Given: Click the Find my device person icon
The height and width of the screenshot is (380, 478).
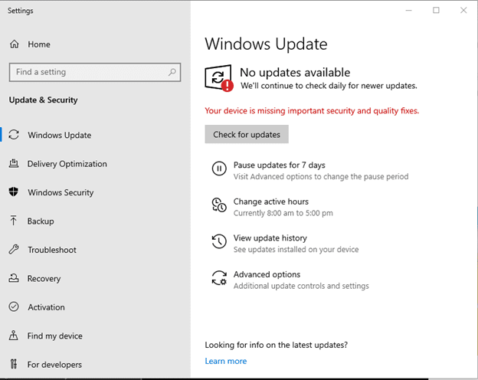Looking at the screenshot, I should (14, 335).
